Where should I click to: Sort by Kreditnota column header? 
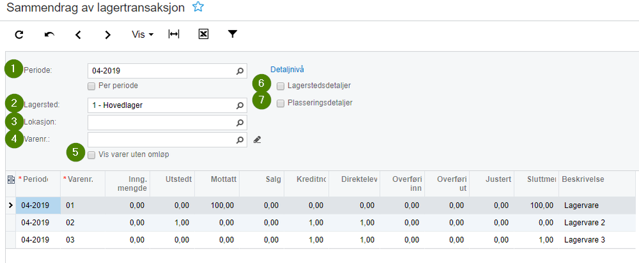[307, 184]
